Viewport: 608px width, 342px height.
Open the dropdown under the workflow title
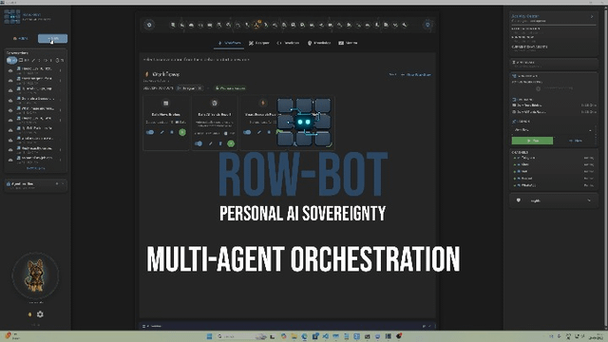(x=190, y=88)
